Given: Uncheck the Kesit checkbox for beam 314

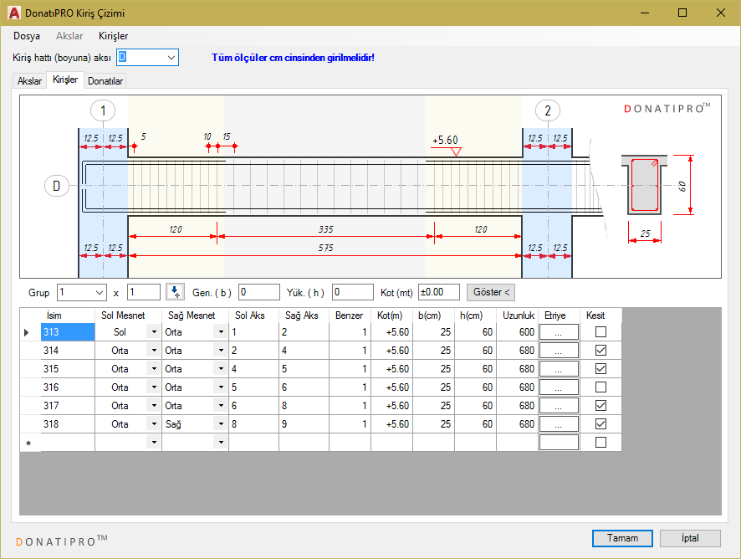Looking at the screenshot, I should pos(600,351).
